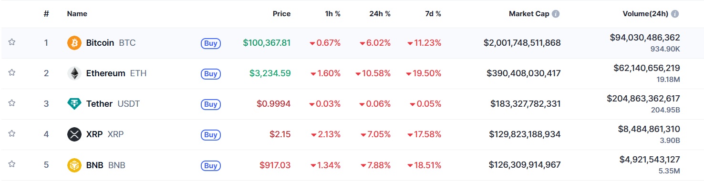Click the XRP logo icon

point(74,134)
